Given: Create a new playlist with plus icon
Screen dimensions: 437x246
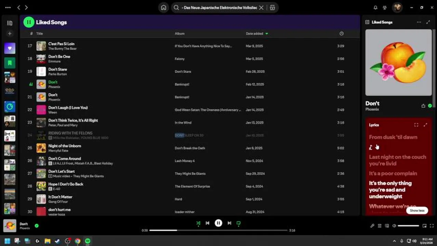Looking at the screenshot, I should (x=10, y=33).
